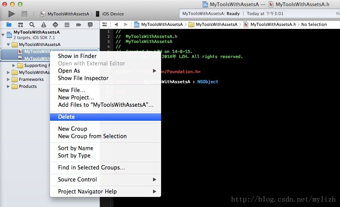Screen dimensions: 340x207
Task: Click the NSObject class name in editor
Action: click(208, 82)
